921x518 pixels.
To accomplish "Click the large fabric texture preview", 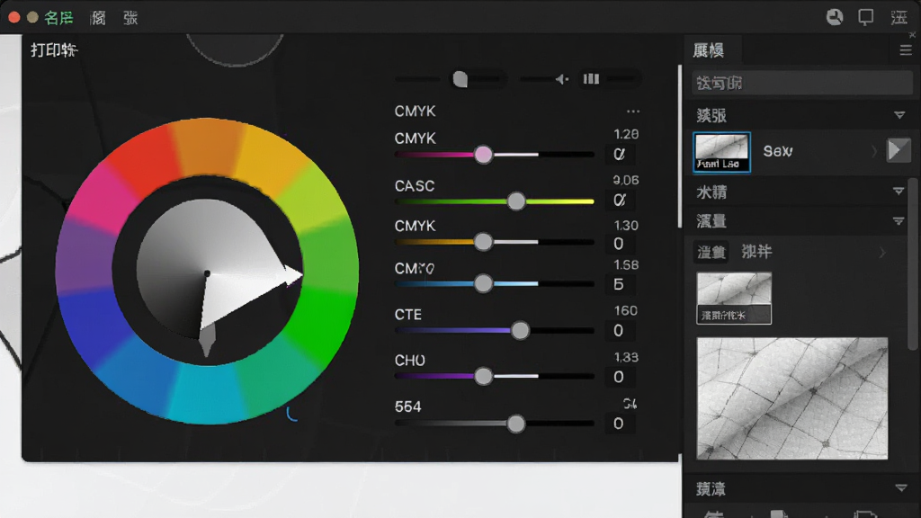I will click(791, 398).
